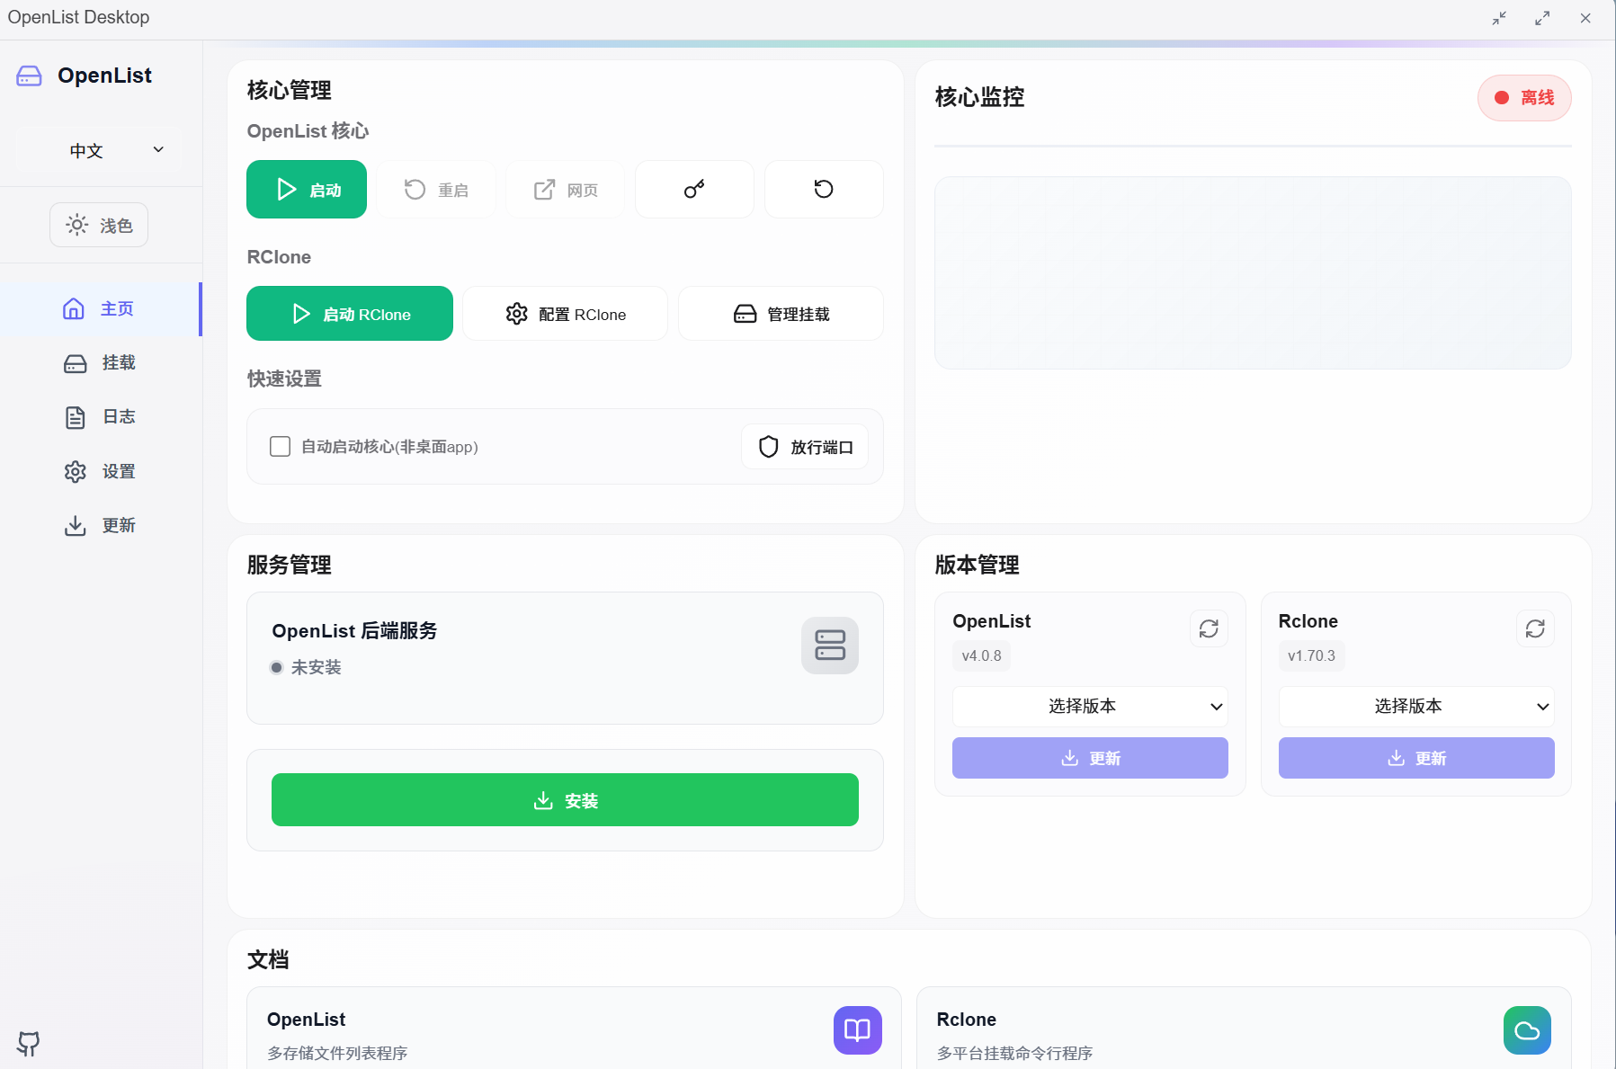Expand Rclone 选择版本 dropdown
This screenshot has height=1069, width=1616.
click(1416, 707)
